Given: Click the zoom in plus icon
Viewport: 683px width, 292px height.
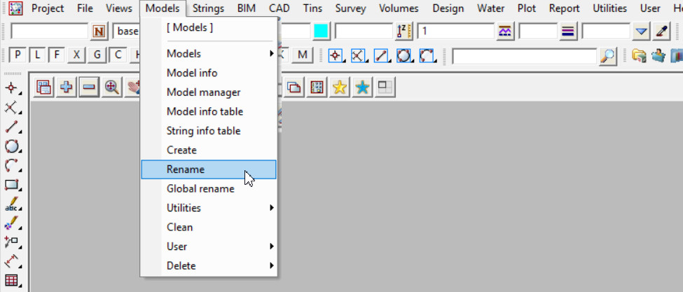Looking at the screenshot, I should 67,88.
